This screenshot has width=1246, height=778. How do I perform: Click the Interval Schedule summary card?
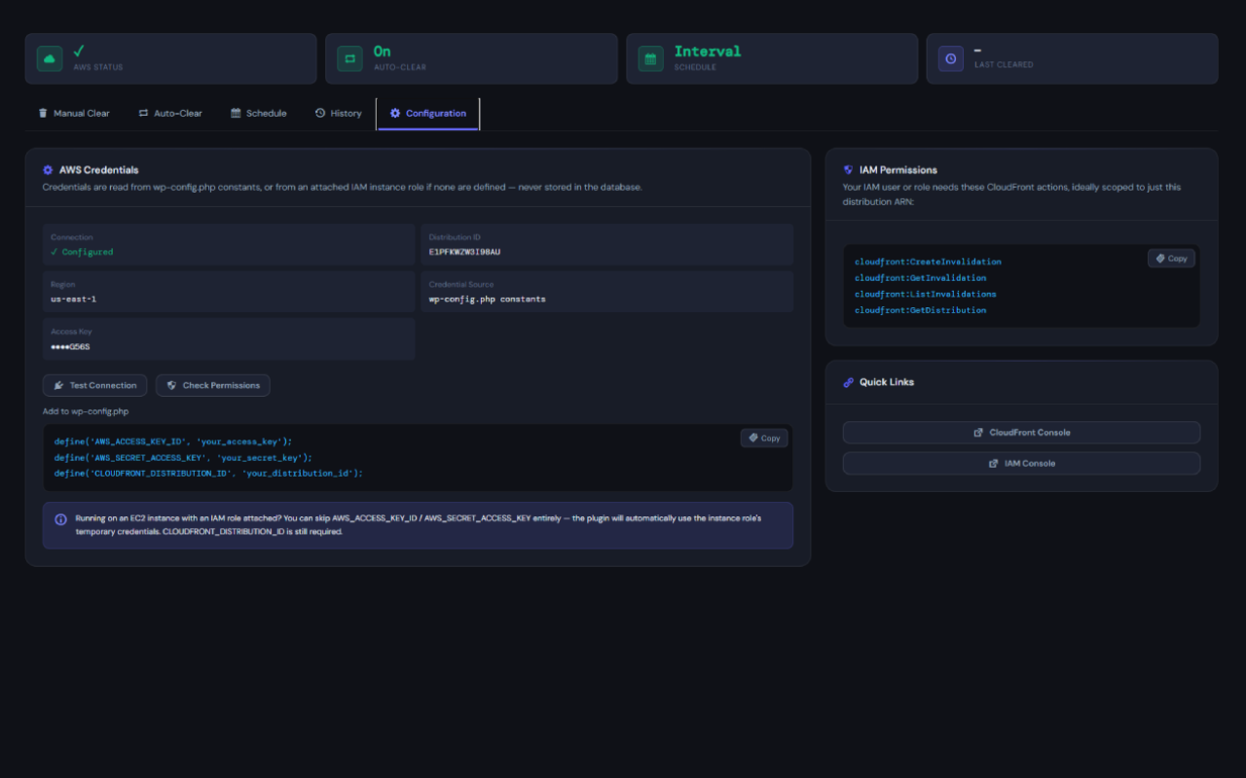(772, 58)
